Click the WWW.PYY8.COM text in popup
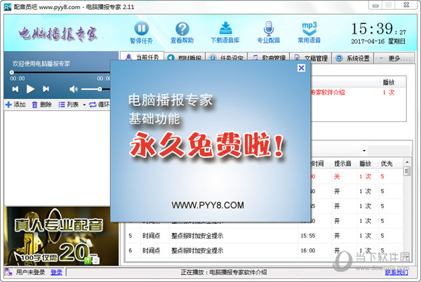The width and height of the screenshot is (421, 282). coord(208,206)
